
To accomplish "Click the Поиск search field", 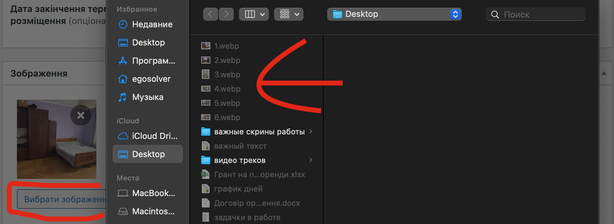I will pyautogui.click(x=536, y=14).
